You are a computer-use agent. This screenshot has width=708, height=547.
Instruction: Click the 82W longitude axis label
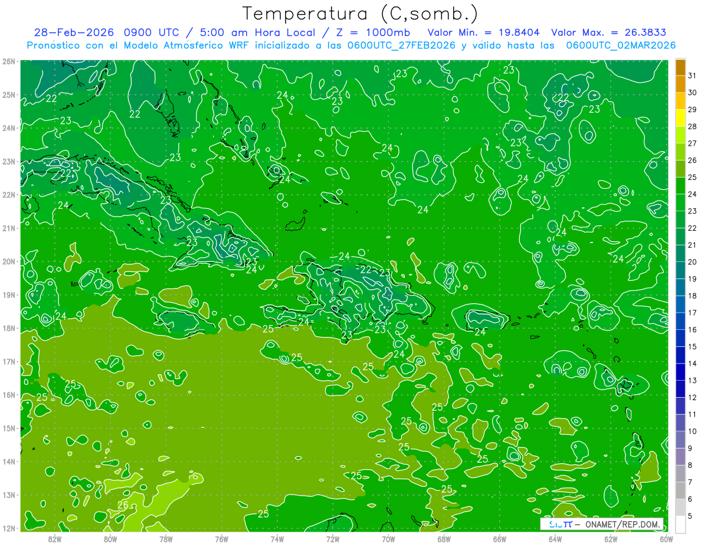click(x=54, y=539)
